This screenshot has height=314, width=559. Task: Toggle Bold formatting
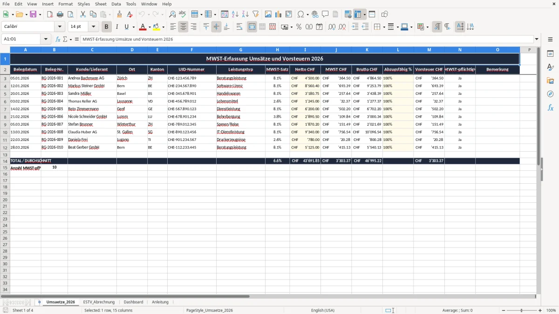(107, 27)
